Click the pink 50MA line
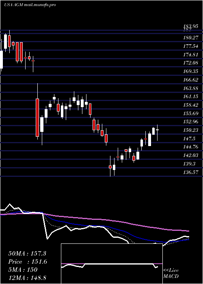203x284 pixels. (x=94, y=219)
